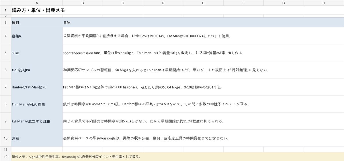The image size is (344, 161).
Task: Click description starting spontaneous fission rate
Action: click(203, 53)
